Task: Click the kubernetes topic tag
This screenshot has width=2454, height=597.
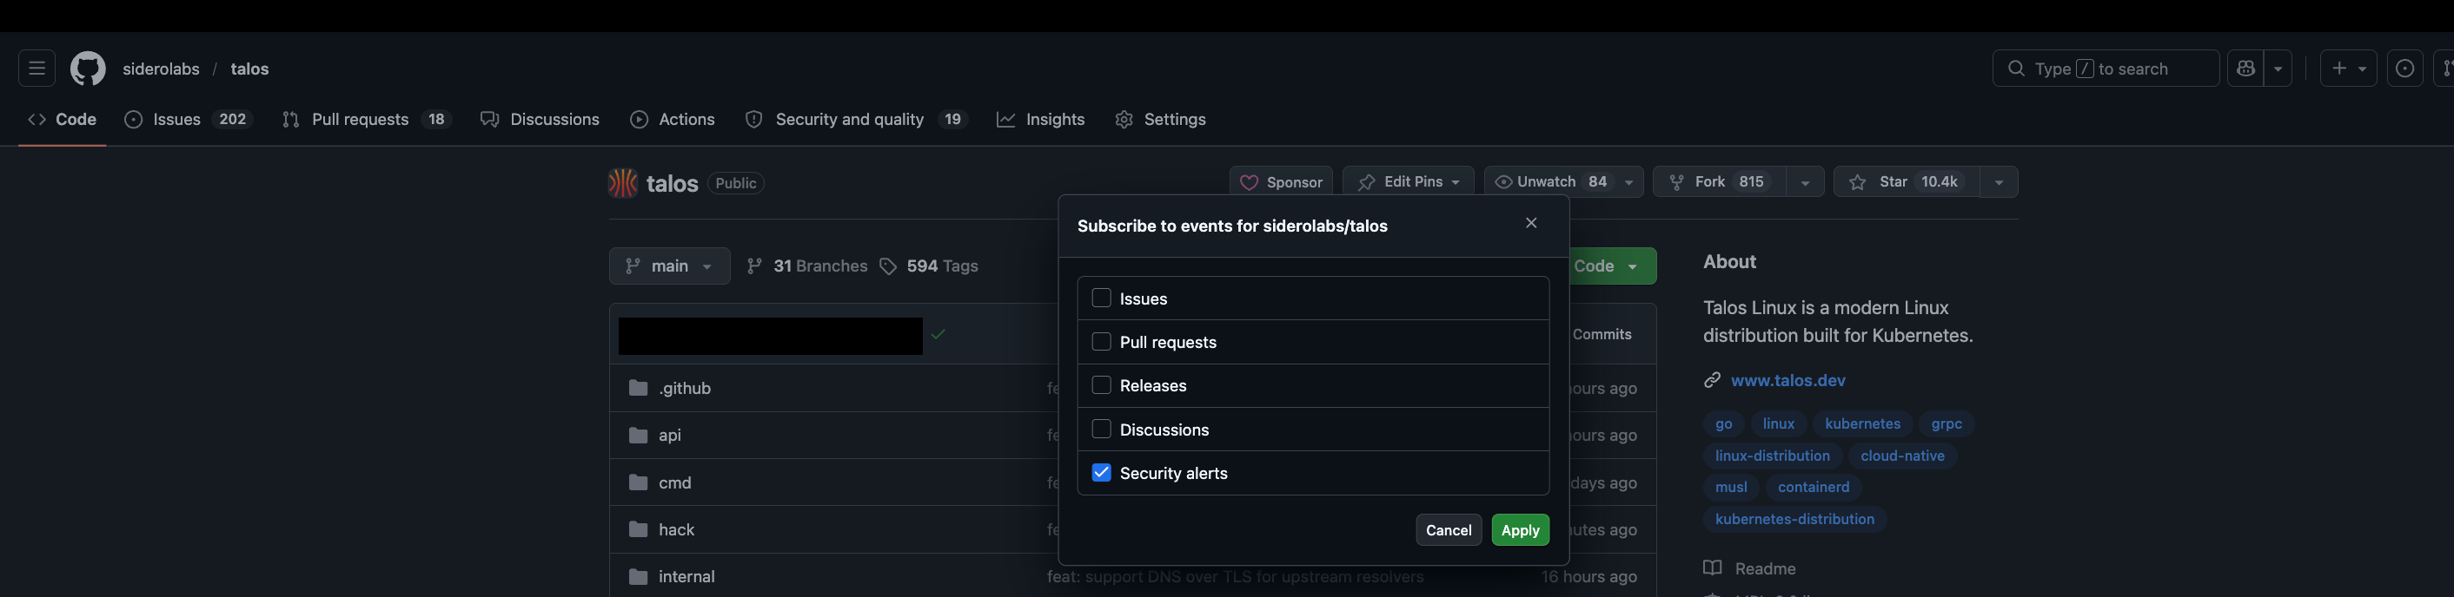Action: pyautogui.click(x=1862, y=424)
